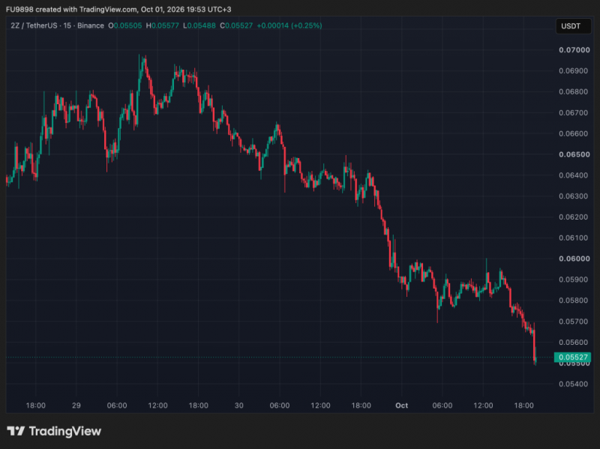Click the TradingView logo icon
This screenshot has height=449, width=600.
click(16, 431)
